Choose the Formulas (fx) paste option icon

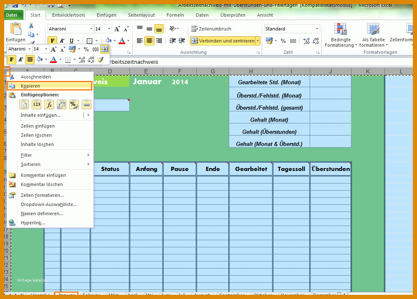tap(49, 104)
